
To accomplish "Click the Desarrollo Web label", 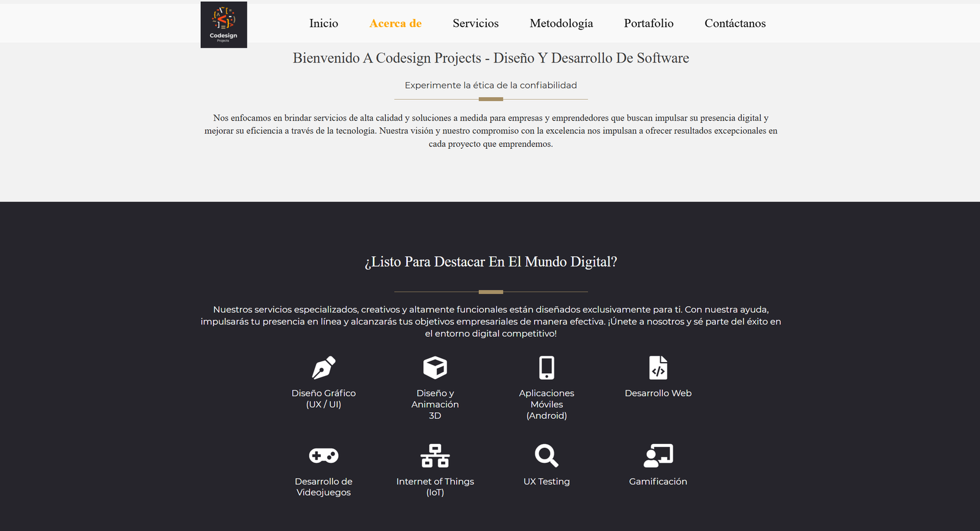I will coord(658,393).
